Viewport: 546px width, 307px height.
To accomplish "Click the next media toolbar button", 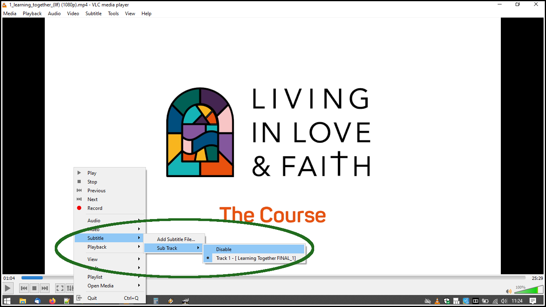I will 45,288.
